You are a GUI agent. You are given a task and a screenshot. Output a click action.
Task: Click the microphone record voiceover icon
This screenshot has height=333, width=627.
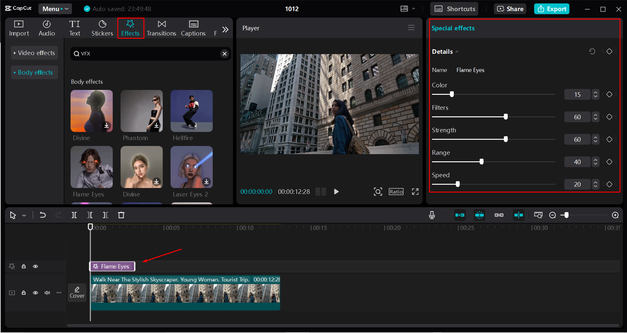click(432, 215)
